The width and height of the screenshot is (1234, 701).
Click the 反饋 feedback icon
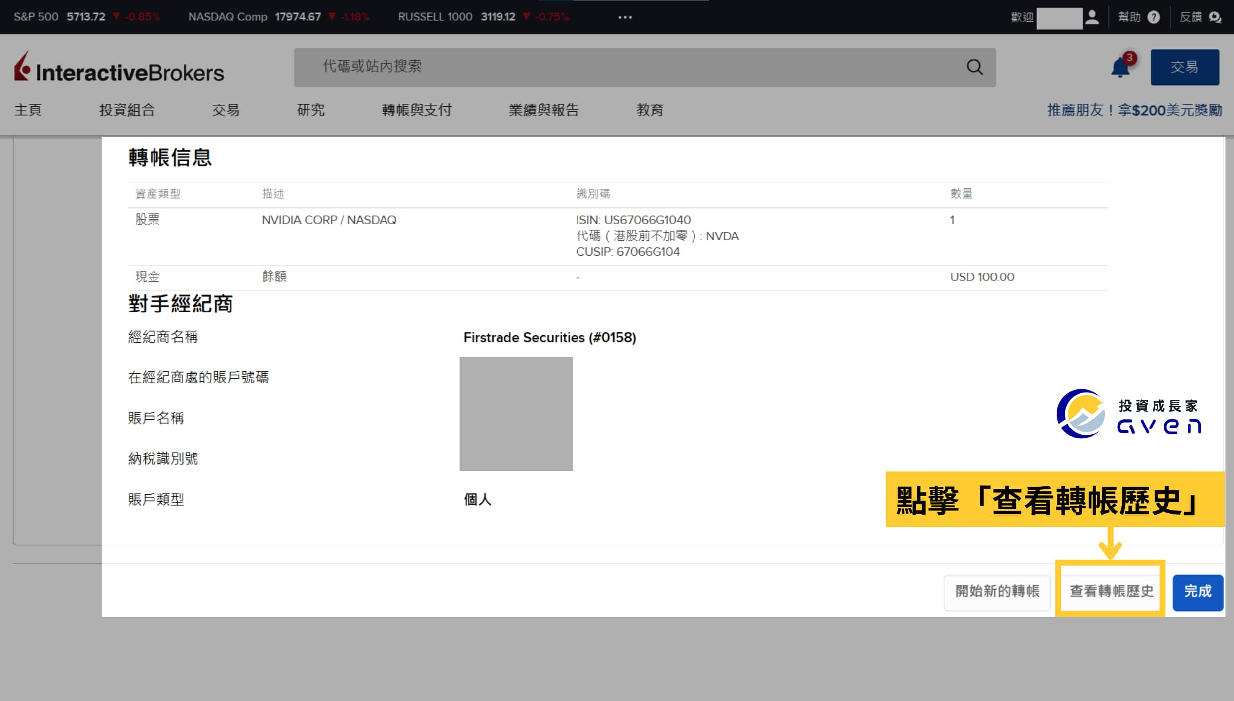tap(1215, 17)
